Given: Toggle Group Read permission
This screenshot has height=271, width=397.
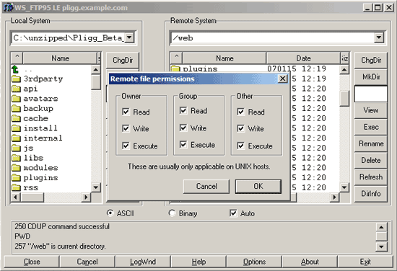Looking at the screenshot, I should click(x=183, y=111).
